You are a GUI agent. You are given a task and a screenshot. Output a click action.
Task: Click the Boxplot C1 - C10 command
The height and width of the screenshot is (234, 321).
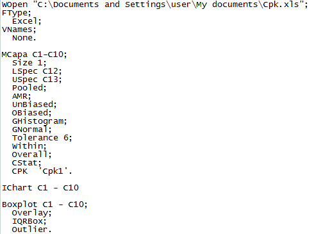[x=45, y=205]
